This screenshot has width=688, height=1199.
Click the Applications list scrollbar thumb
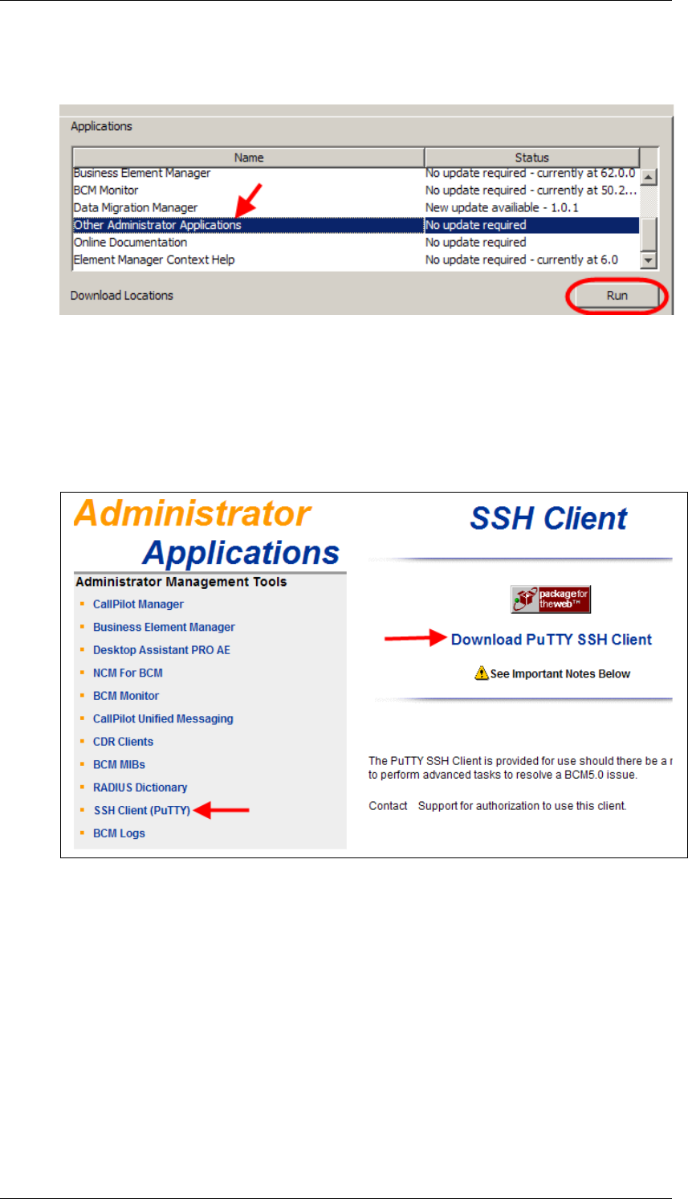tap(649, 234)
